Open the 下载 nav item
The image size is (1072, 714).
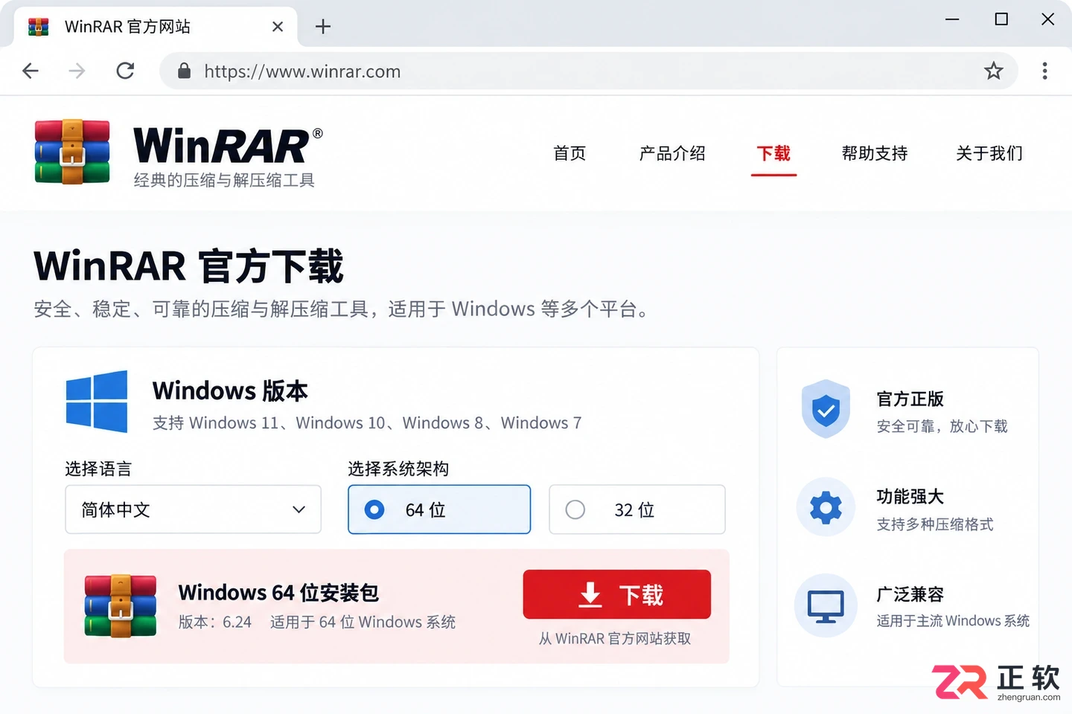point(773,153)
